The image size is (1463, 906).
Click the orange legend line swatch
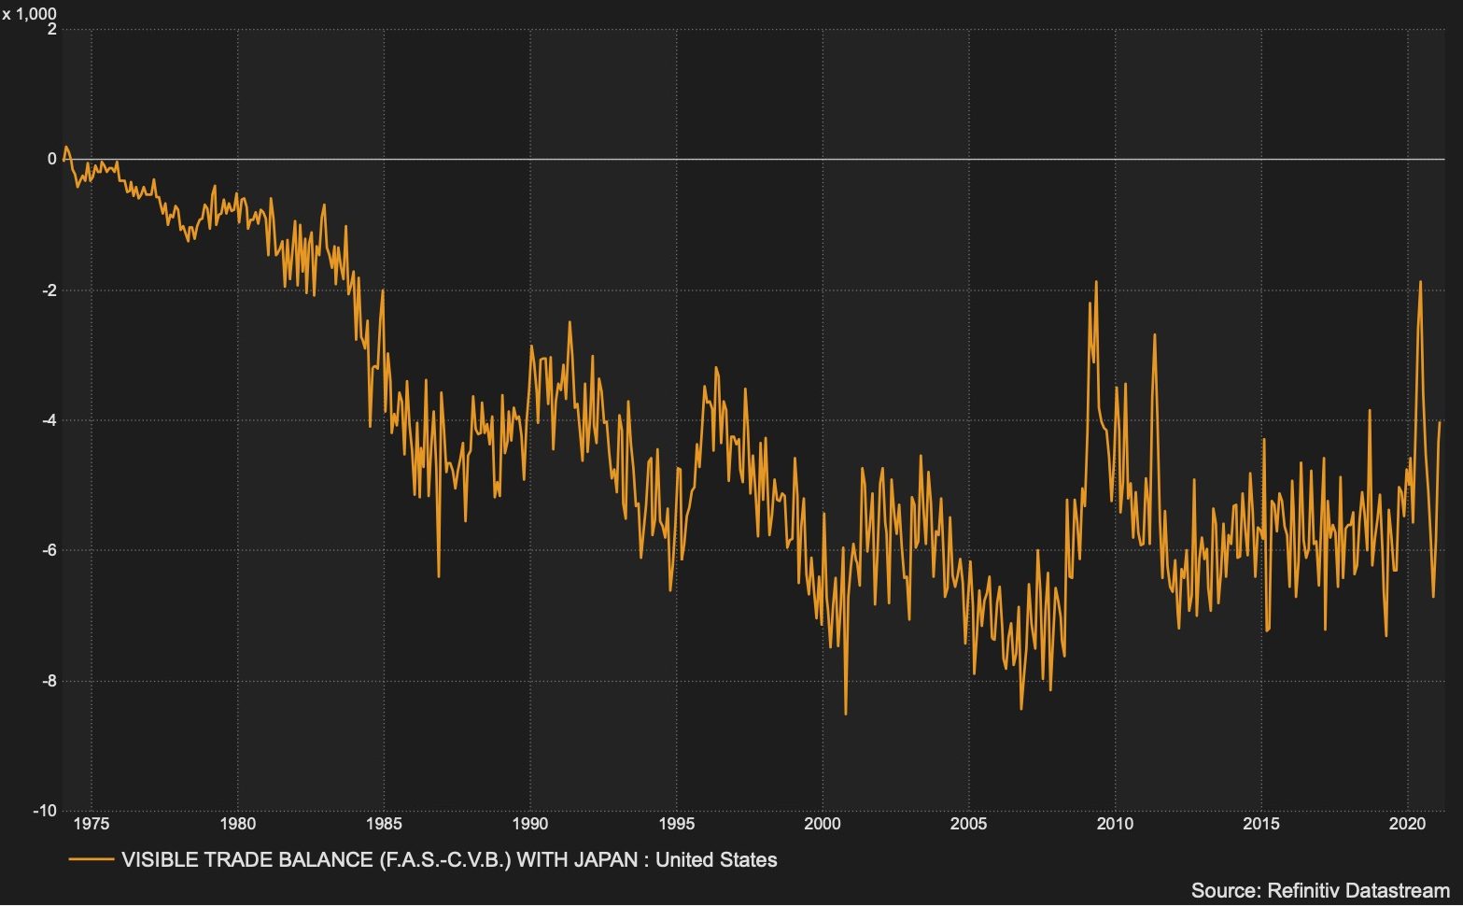pos(91,859)
